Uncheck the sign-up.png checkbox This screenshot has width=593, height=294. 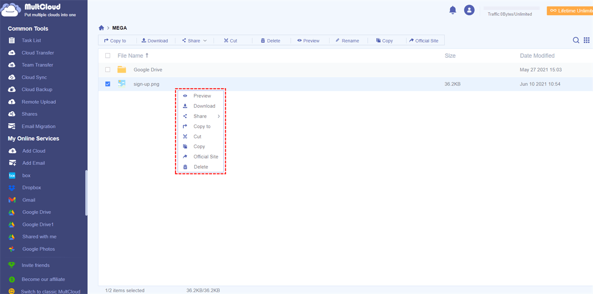tap(108, 84)
